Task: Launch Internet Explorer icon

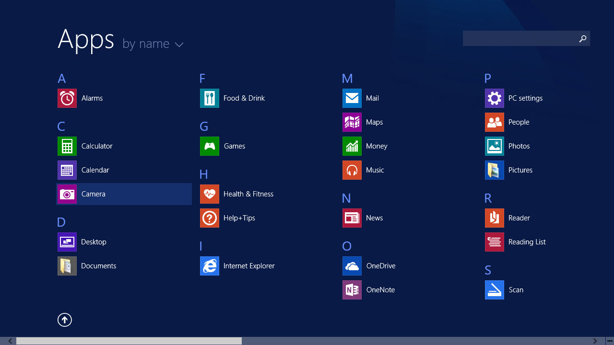Action: (x=210, y=266)
